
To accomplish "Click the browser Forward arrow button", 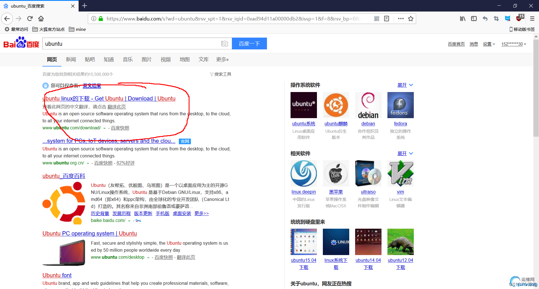I will point(19,19).
